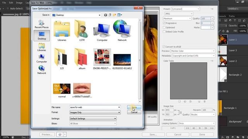
Task: Open the JPEG file format dropdown
Action: [179, 14]
